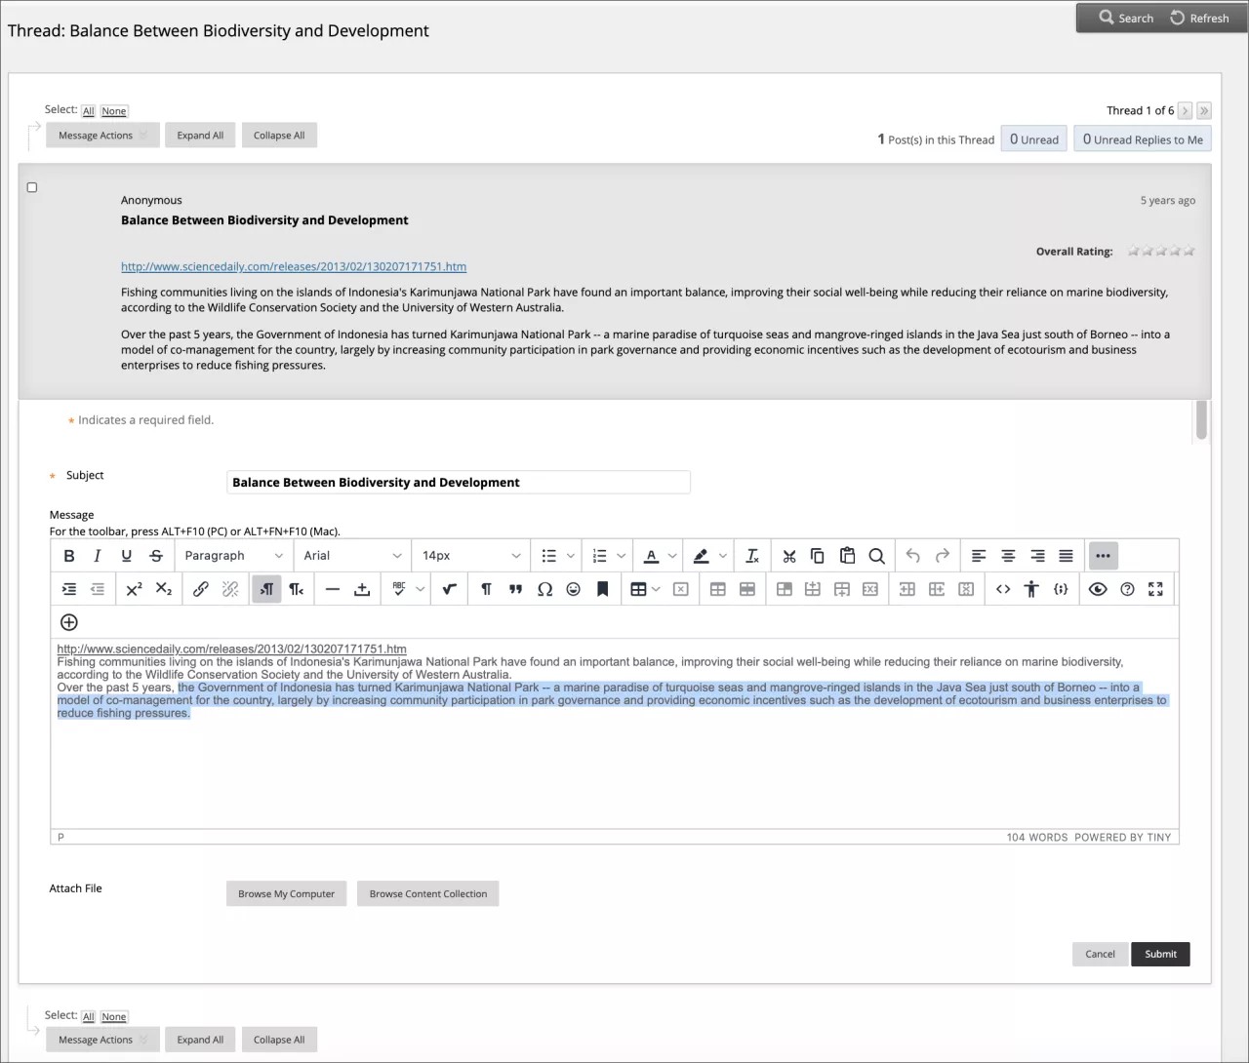Open the emoji picker
1249x1063 pixels.
[574, 589]
